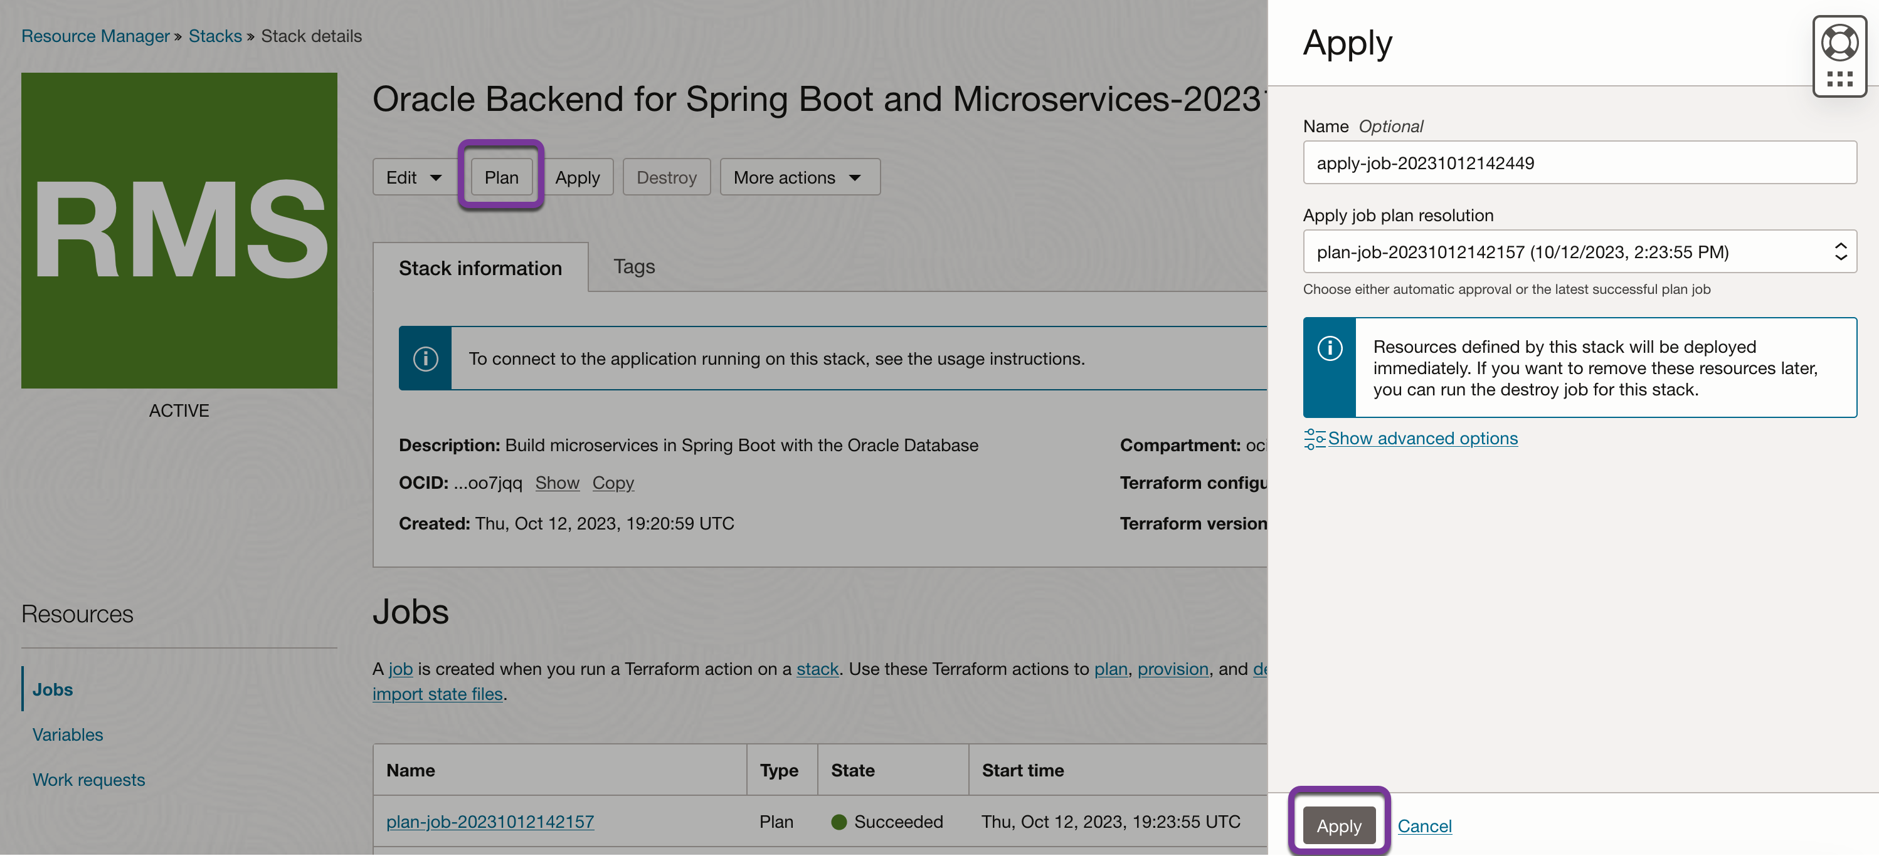Select the Stack information tab
The image size is (1879, 856).
(x=480, y=268)
